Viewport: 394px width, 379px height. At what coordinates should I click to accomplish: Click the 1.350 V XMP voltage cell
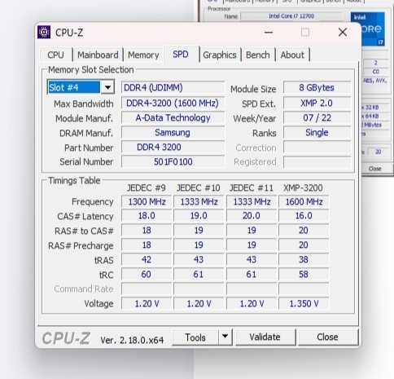pos(304,303)
